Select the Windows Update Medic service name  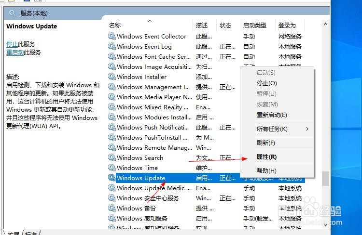(x=154, y=188)
